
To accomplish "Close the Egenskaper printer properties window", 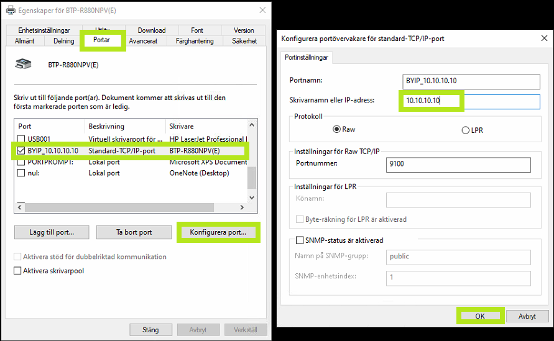I will click(x=262, y=10).
